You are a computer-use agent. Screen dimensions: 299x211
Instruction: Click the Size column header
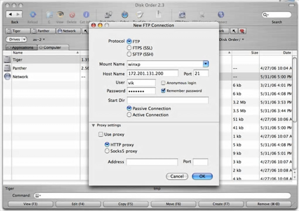coord(246,53)
